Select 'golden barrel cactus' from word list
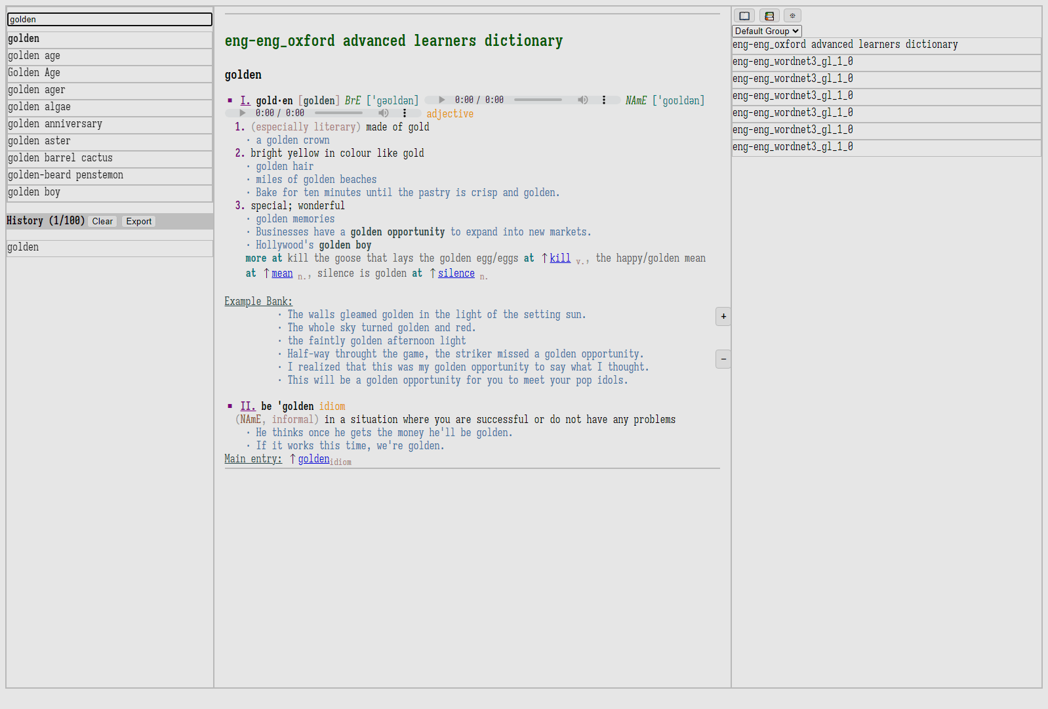 110,158
